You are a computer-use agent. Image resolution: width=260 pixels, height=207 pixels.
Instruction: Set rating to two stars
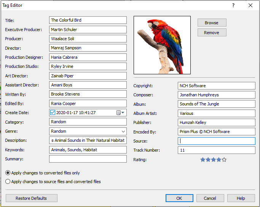208,160
